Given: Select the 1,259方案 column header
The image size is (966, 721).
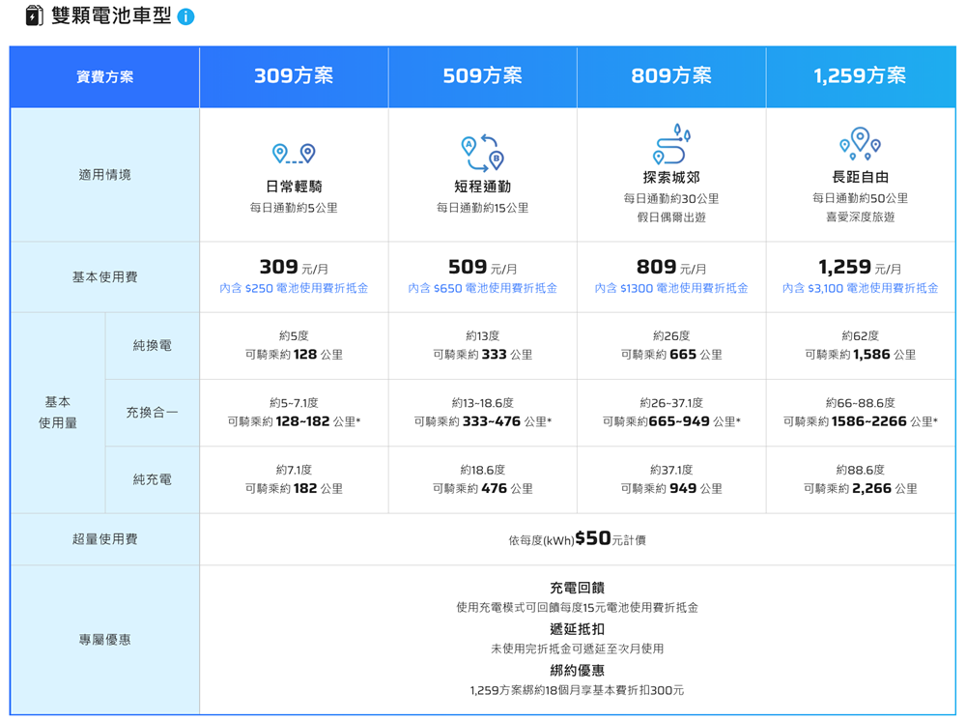Looking at the screenshot, I should click(860, 76).
